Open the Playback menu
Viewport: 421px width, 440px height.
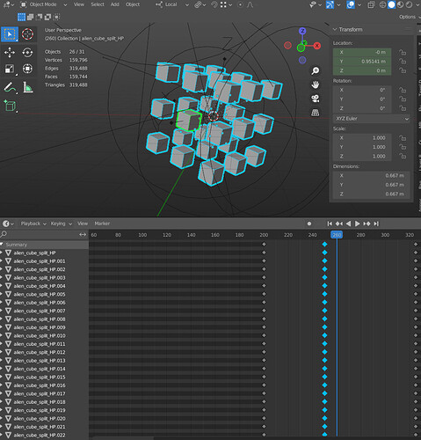pyautogui.click(x=33, y=224)
